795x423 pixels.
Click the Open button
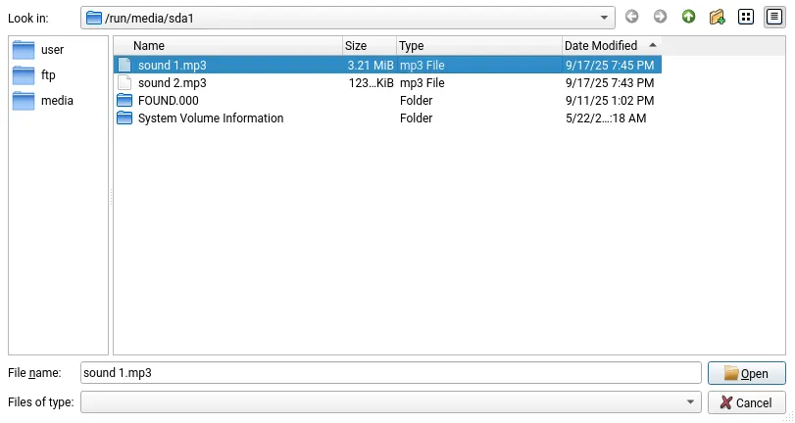click(x=746, y=373)
